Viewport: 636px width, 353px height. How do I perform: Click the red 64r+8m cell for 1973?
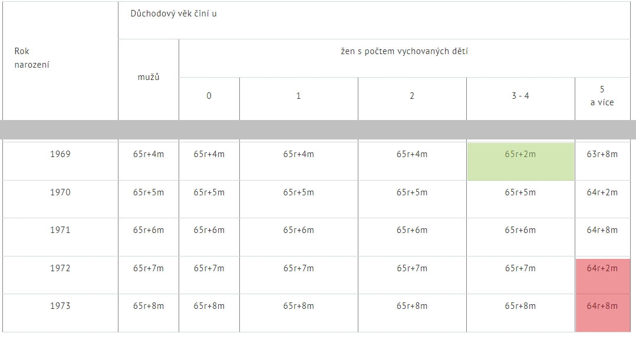pos(603,314)
